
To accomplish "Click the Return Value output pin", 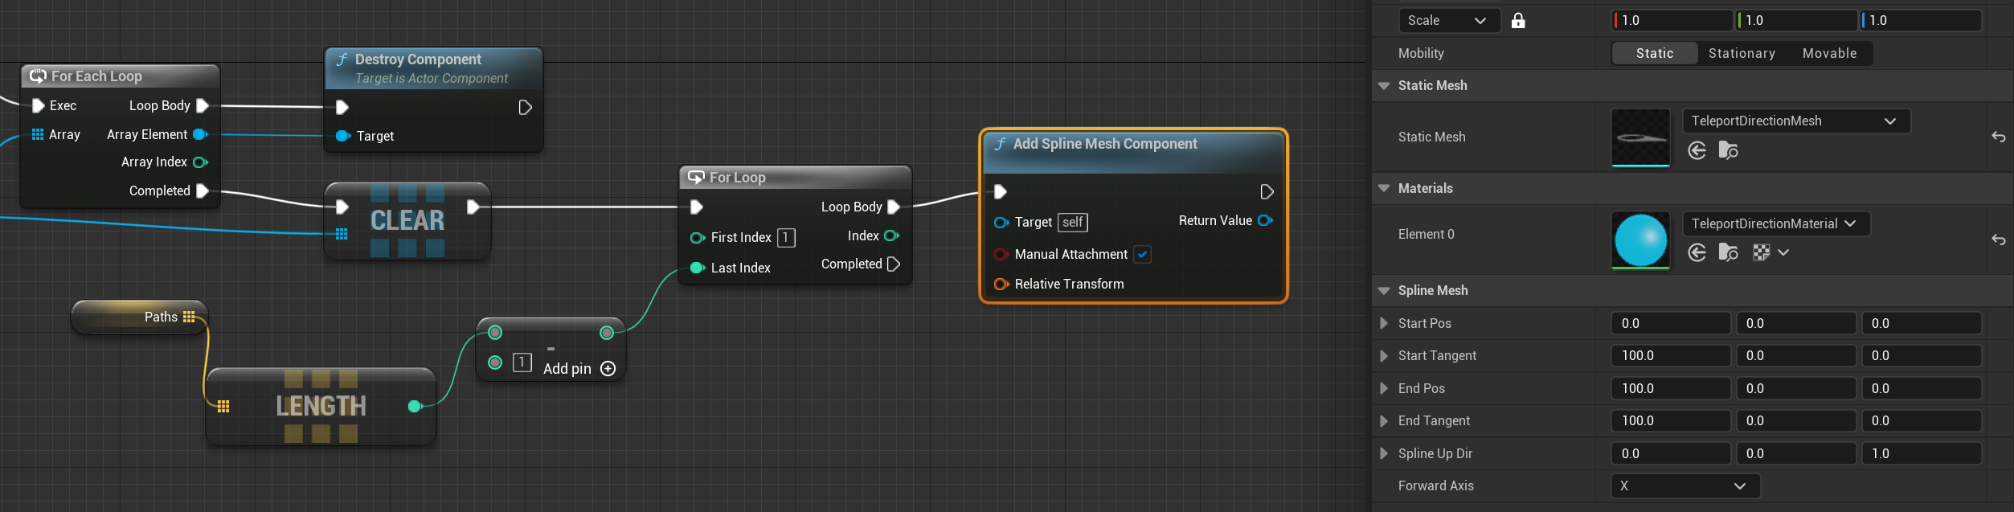I will pyautogui.click(x=1265, y=220).
